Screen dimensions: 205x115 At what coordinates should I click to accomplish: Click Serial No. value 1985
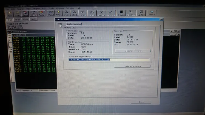84,49
